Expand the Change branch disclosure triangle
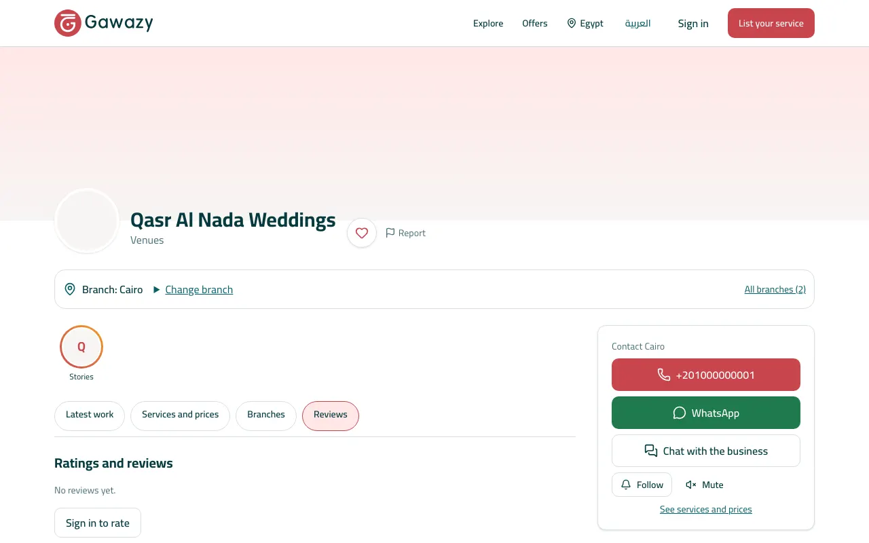This screenshot has width=869, height=543. (157, 290)
